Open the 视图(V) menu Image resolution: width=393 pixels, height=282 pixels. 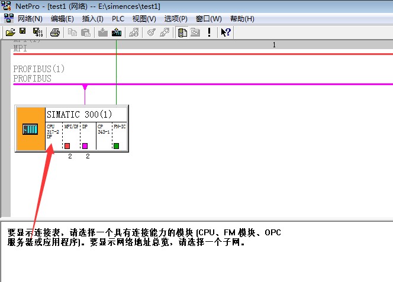pyautogui.click(x=144, y=19)
